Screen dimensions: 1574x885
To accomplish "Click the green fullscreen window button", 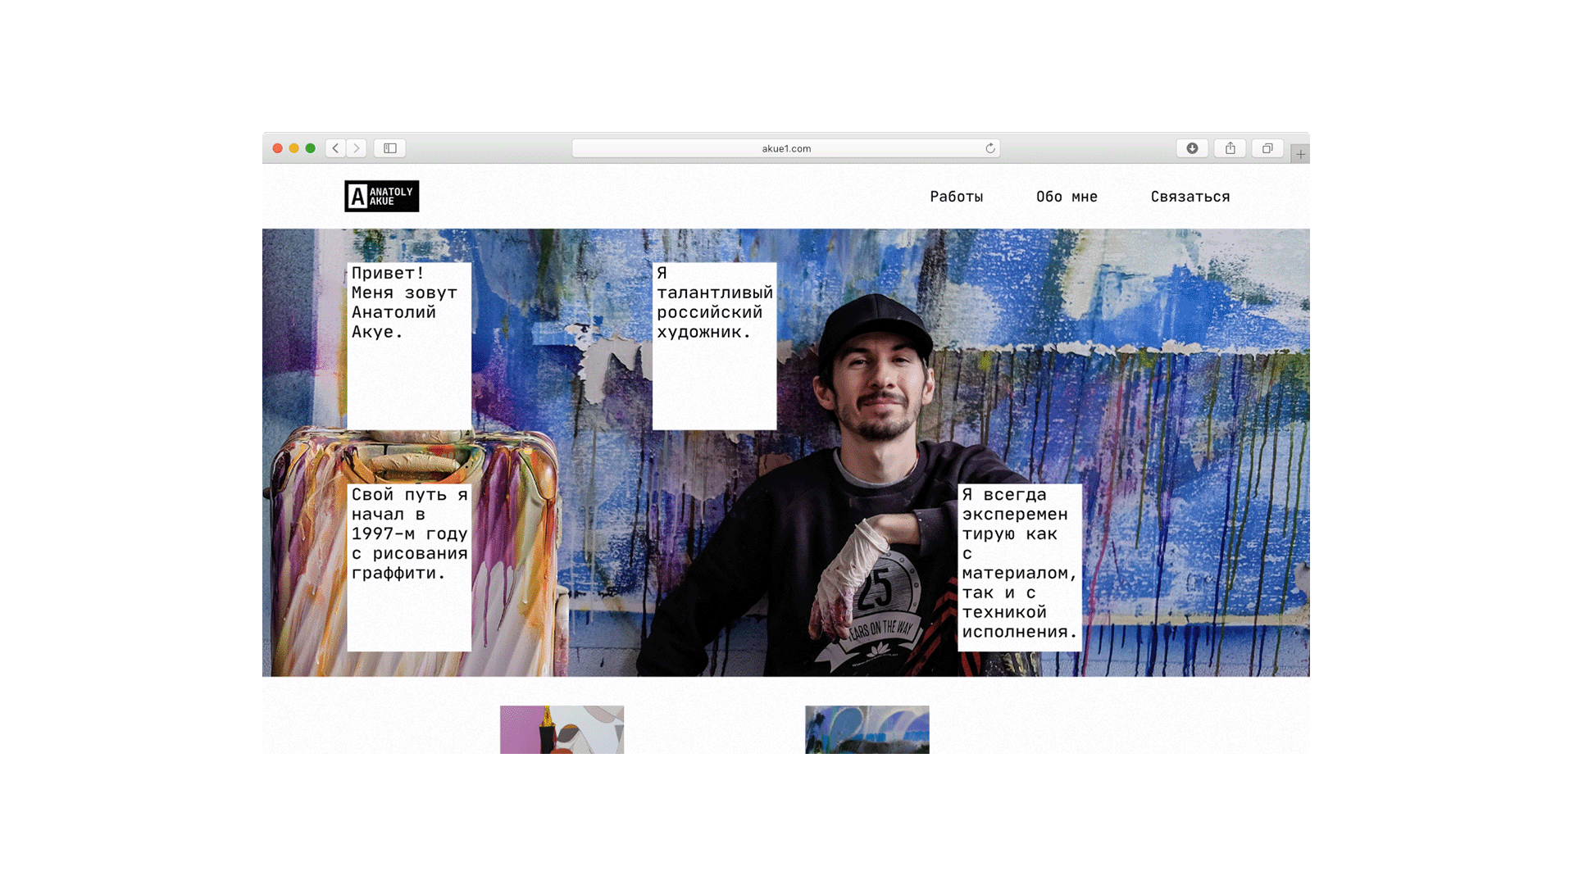I will pyautogui.click(x=310, y=148).
